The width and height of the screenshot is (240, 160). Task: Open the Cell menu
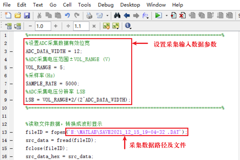(68, 5)
